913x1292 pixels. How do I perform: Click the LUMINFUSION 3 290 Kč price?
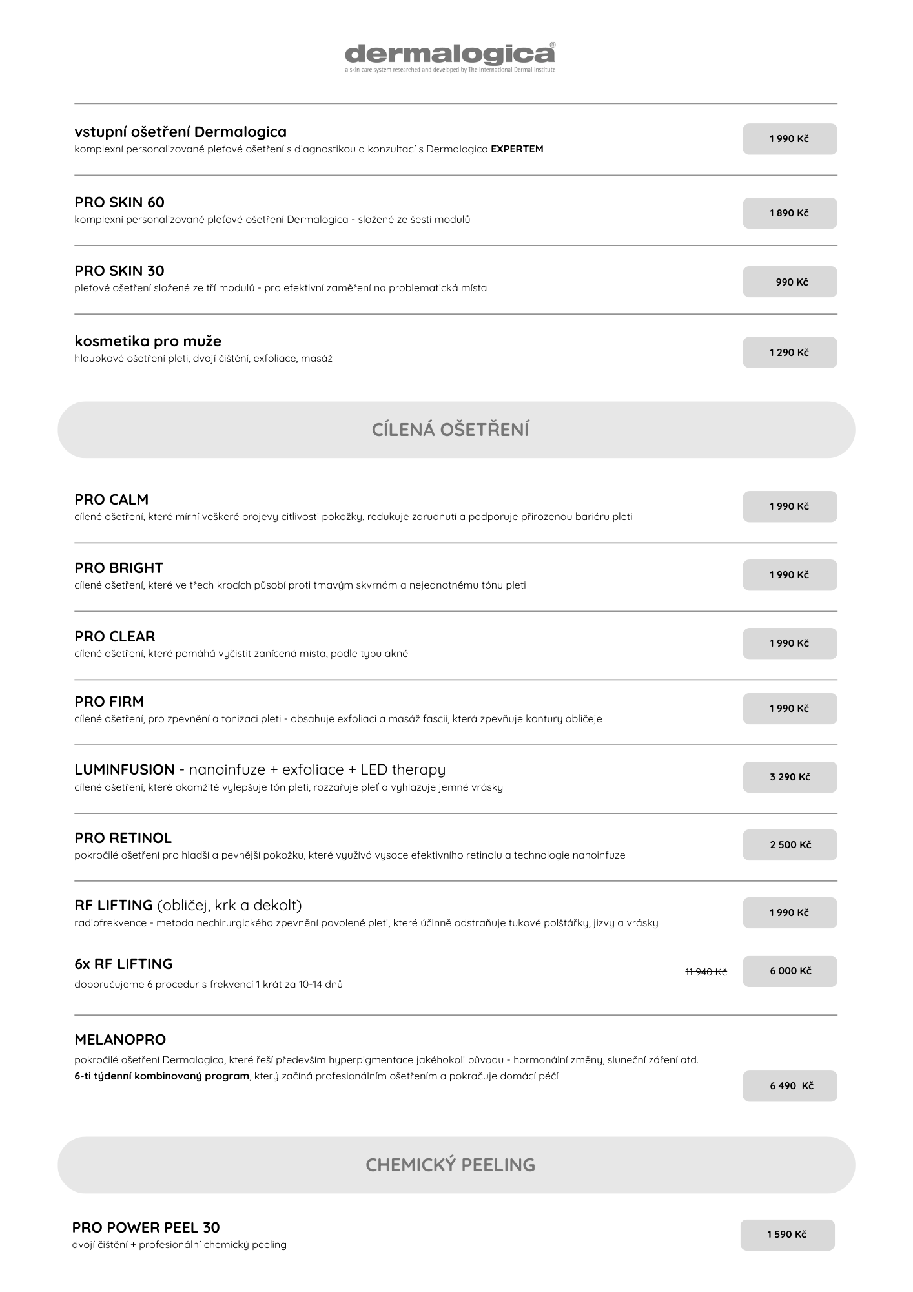tap(789, 777)
